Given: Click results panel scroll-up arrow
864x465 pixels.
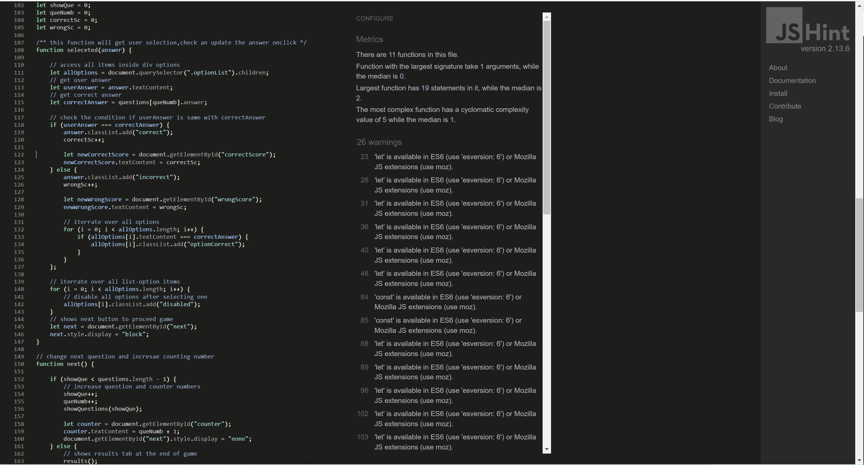Looking at the screenshot, I should (547, 17).
